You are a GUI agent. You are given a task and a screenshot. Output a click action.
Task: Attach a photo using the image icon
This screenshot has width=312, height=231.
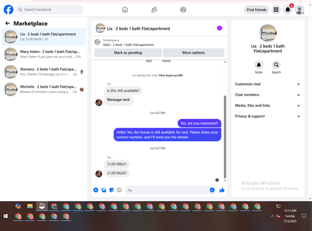[x=104, y=190]
